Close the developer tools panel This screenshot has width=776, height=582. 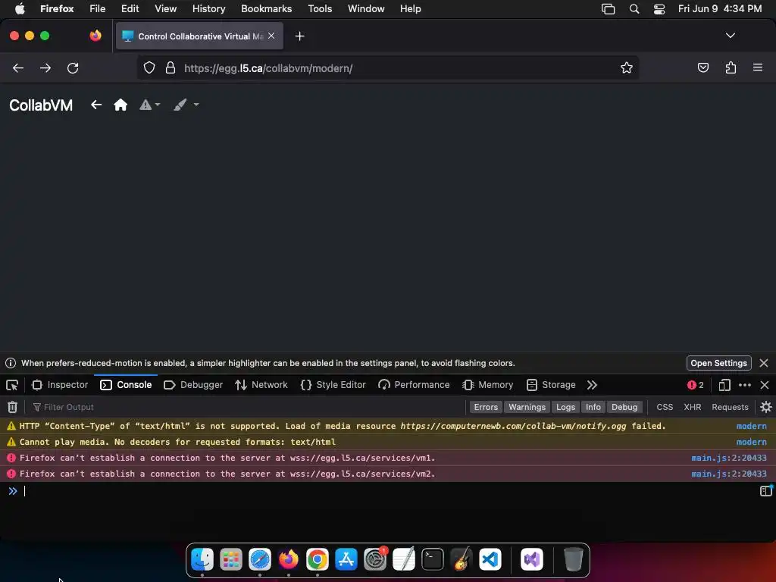pyautogui.click(x=765, y=384)
